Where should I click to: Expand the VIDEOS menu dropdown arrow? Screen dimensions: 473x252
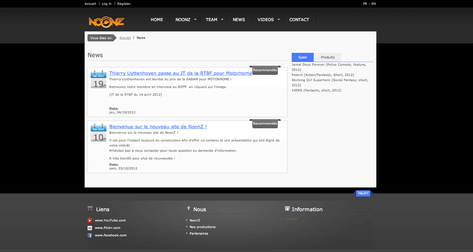click(278, 19)
